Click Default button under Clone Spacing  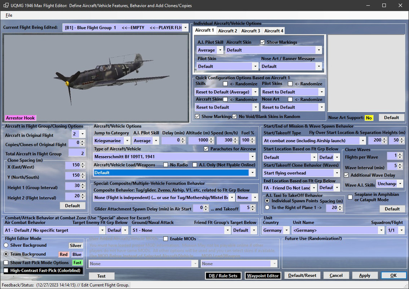pyautogui.click(x=72, y=206)
